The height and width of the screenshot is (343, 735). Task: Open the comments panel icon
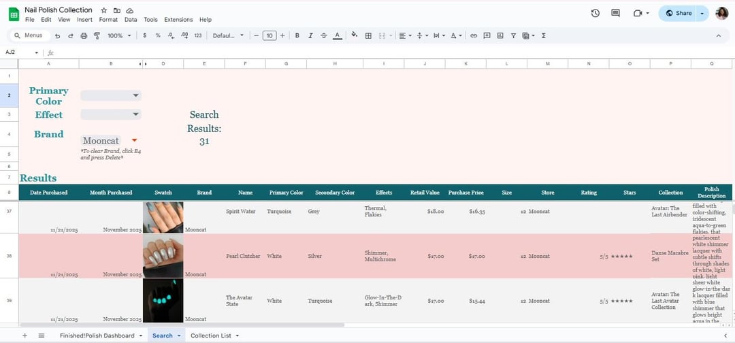click(615, 13)
